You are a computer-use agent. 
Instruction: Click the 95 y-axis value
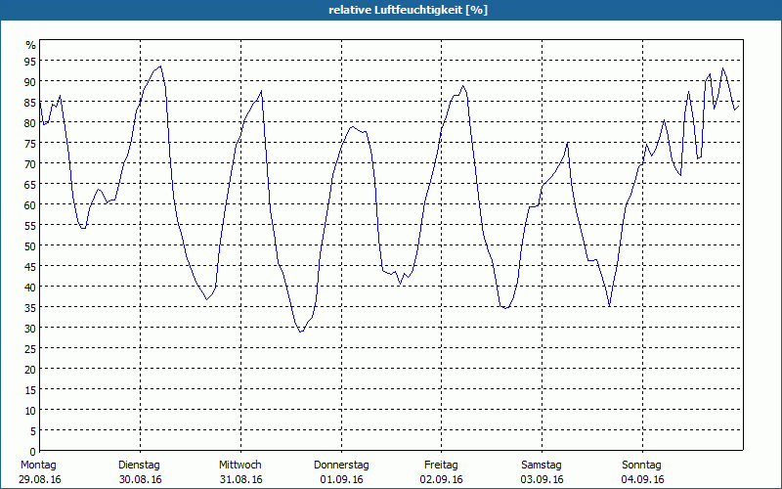click(x=30, y=61)
